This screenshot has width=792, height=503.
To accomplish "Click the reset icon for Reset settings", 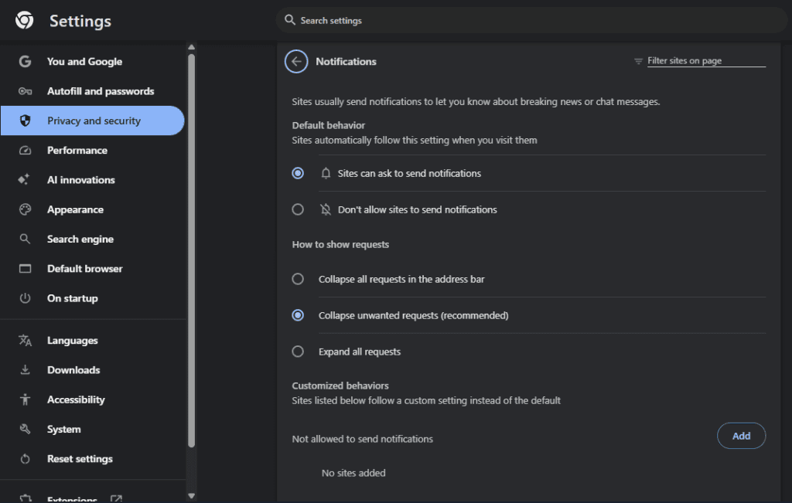I will click(25, 459).
